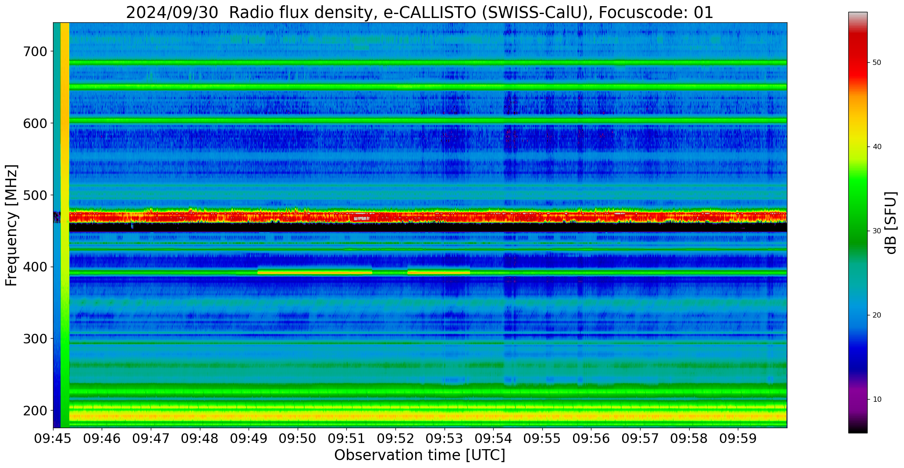Click the 09:46 time tick label
904x468 pixels.
tap(102, 439)
